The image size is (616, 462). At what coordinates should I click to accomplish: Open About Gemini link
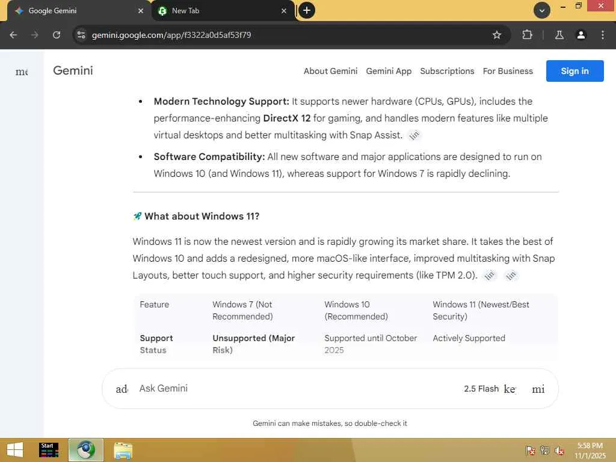[330, 71]
